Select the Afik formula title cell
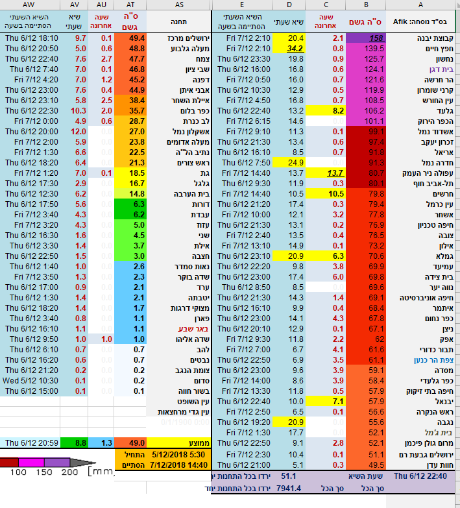Viewport: 460px width, 508px height. (x=421, y=21)
